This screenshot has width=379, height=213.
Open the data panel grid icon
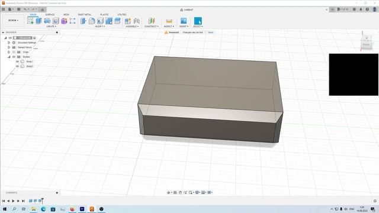(x=4, y=9)
